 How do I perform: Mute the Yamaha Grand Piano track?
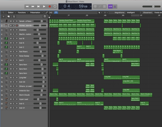click(x=11, y=21)
